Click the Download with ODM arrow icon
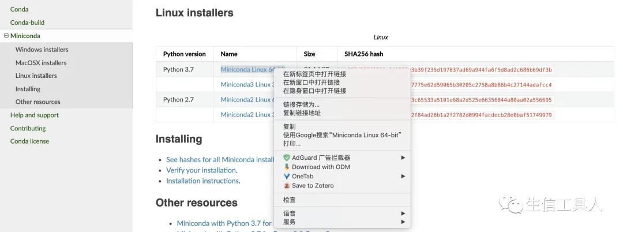The height and width of the screenshot is (232, 623). pos(287,167)
